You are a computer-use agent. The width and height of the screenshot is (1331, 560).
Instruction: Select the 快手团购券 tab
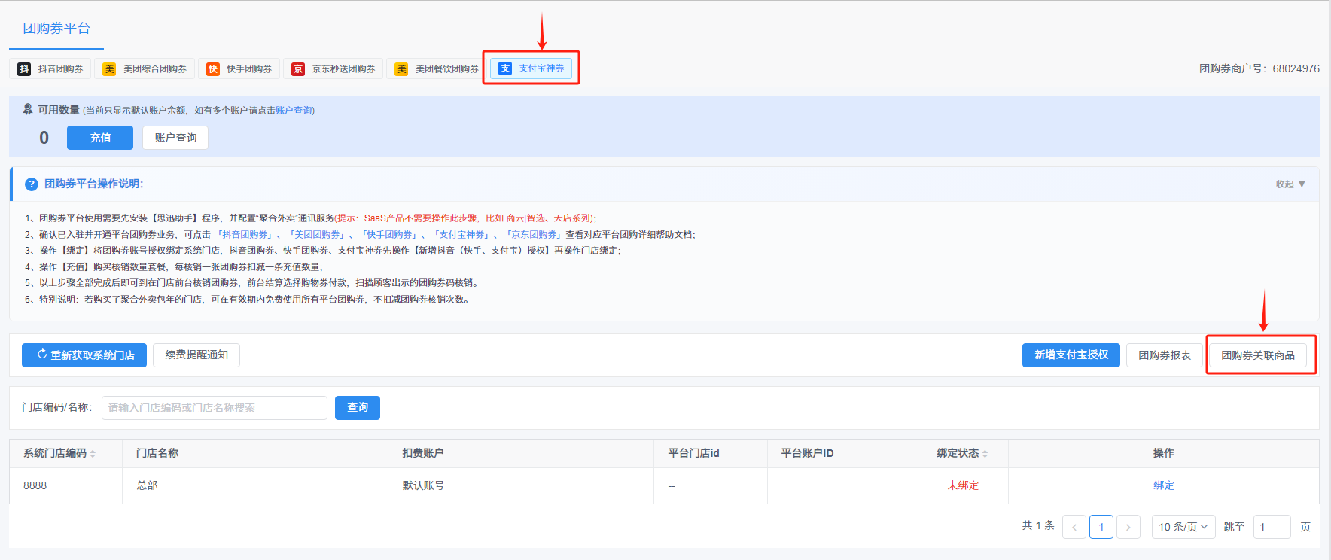239,69
